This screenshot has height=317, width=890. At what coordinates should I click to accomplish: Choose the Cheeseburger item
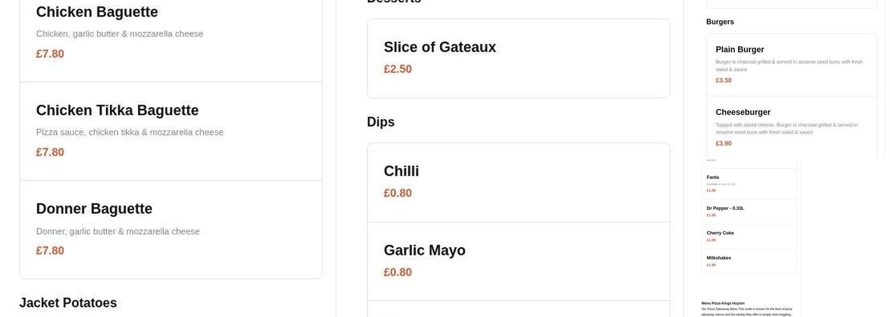(x=743, y=112)
